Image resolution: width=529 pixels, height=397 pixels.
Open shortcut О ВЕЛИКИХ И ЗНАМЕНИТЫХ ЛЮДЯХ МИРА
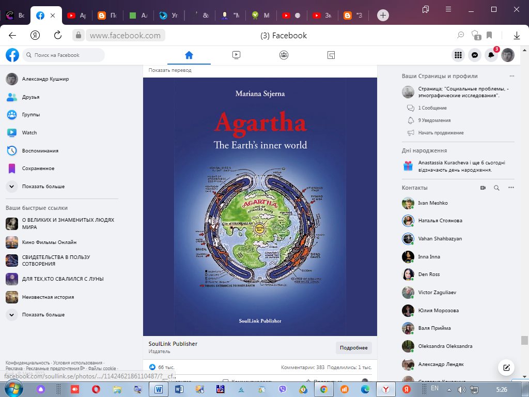click(x=62, y=223)
